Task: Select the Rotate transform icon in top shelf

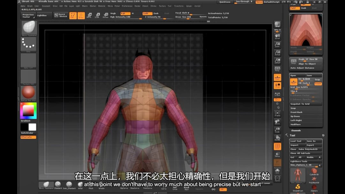Action: tap(105, 15)
